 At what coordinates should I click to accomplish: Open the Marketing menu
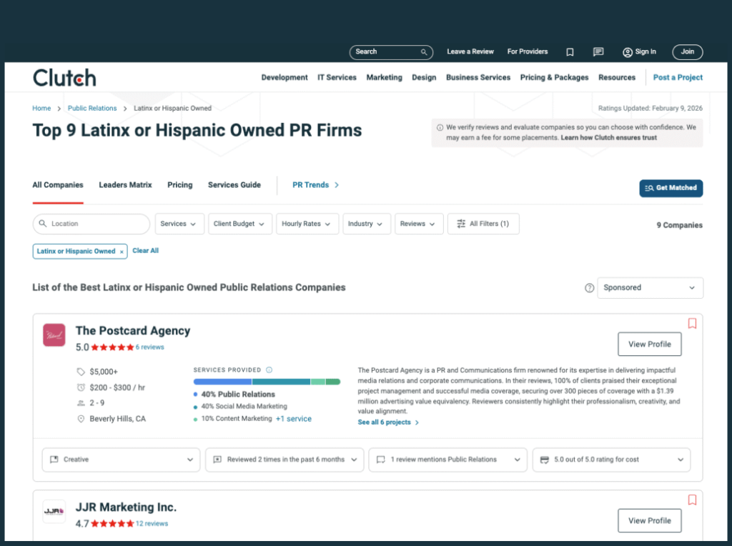[x=384, y=77]
